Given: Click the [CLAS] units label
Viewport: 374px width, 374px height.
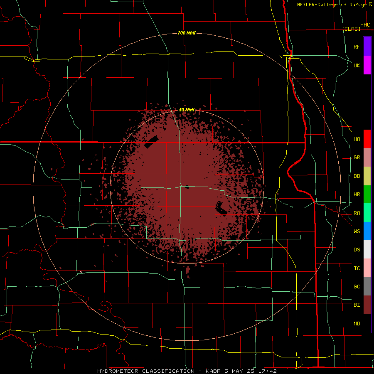Looking at the screenshot, I should [x=352, y=29].
